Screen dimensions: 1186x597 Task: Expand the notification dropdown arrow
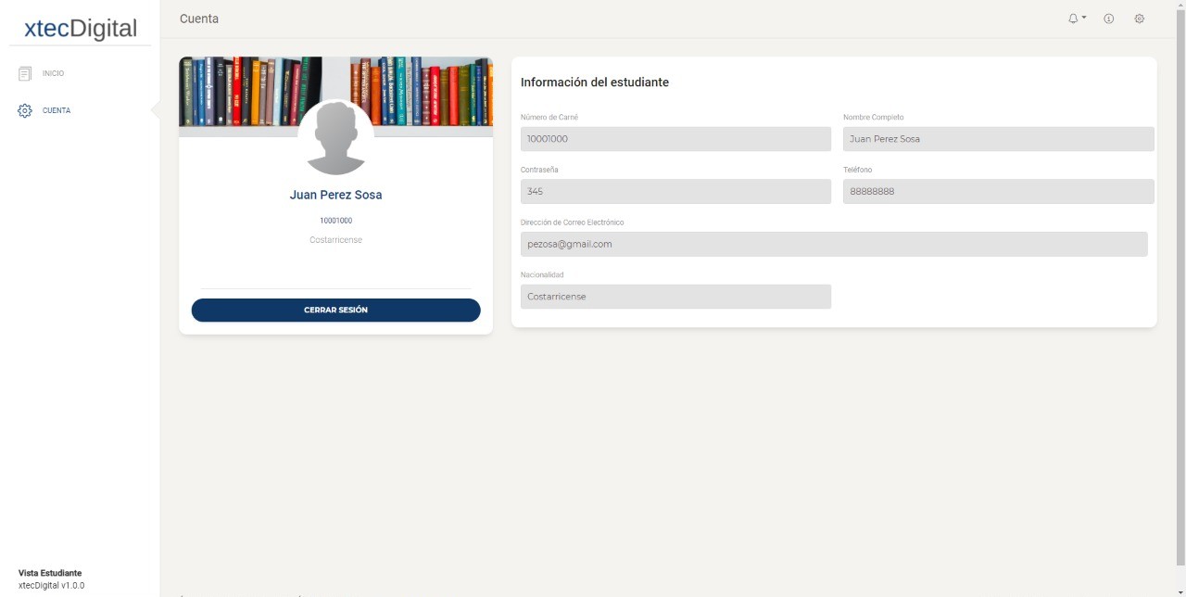click(x=1084, y=18)
